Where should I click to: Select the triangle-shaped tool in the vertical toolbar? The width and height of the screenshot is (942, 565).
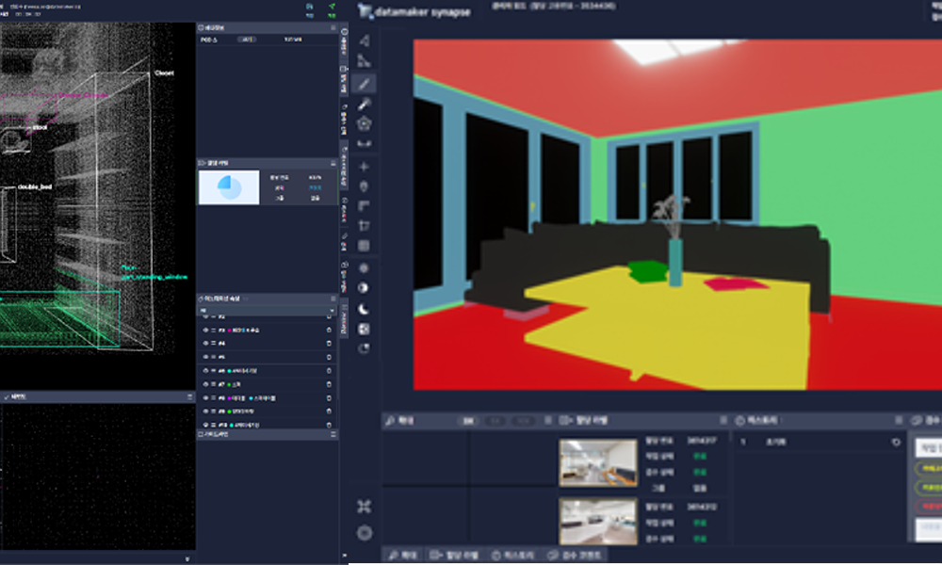[364, 40]
